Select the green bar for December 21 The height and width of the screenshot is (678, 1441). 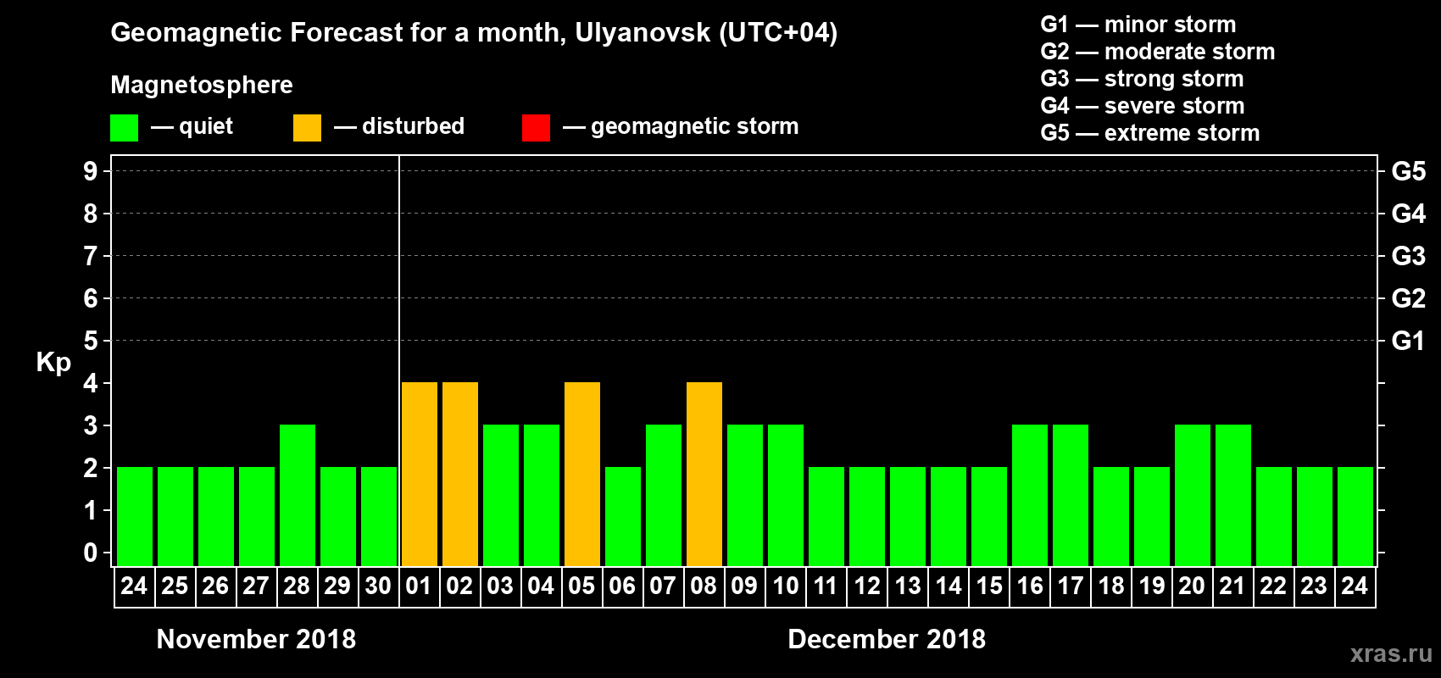click(1233, 495)
